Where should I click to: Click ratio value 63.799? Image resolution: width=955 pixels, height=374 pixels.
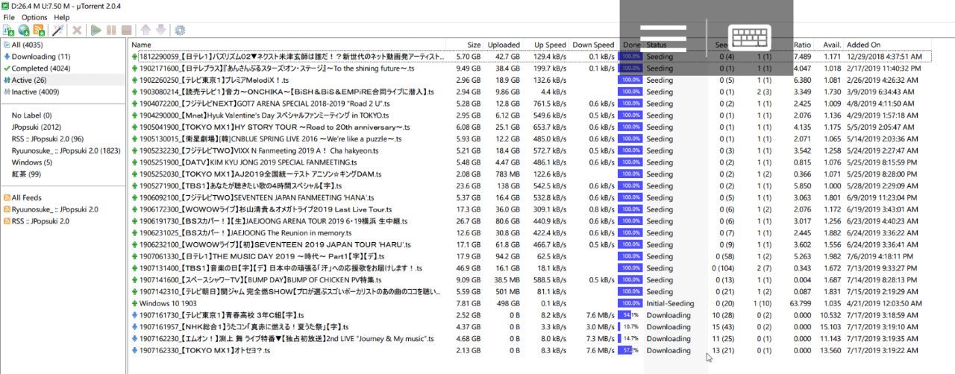802,303
